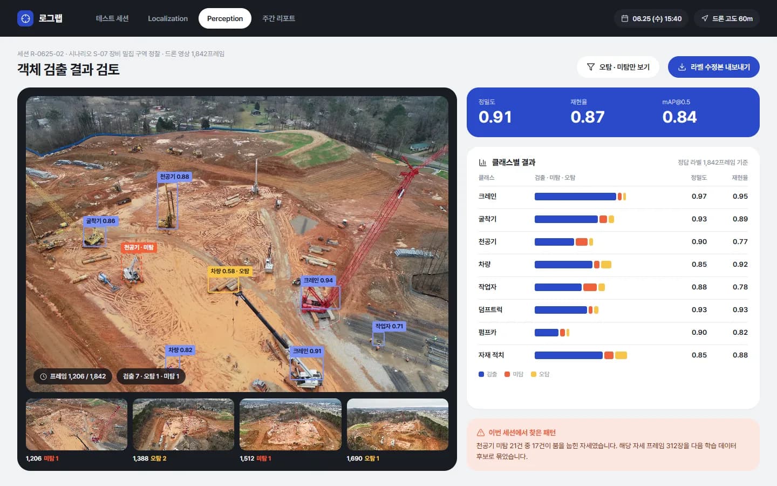This screenshot has width=777, height=486.
Task: Click the clock icon beside 프레임 1,206 / 1,842
Action: coord(44,376)
